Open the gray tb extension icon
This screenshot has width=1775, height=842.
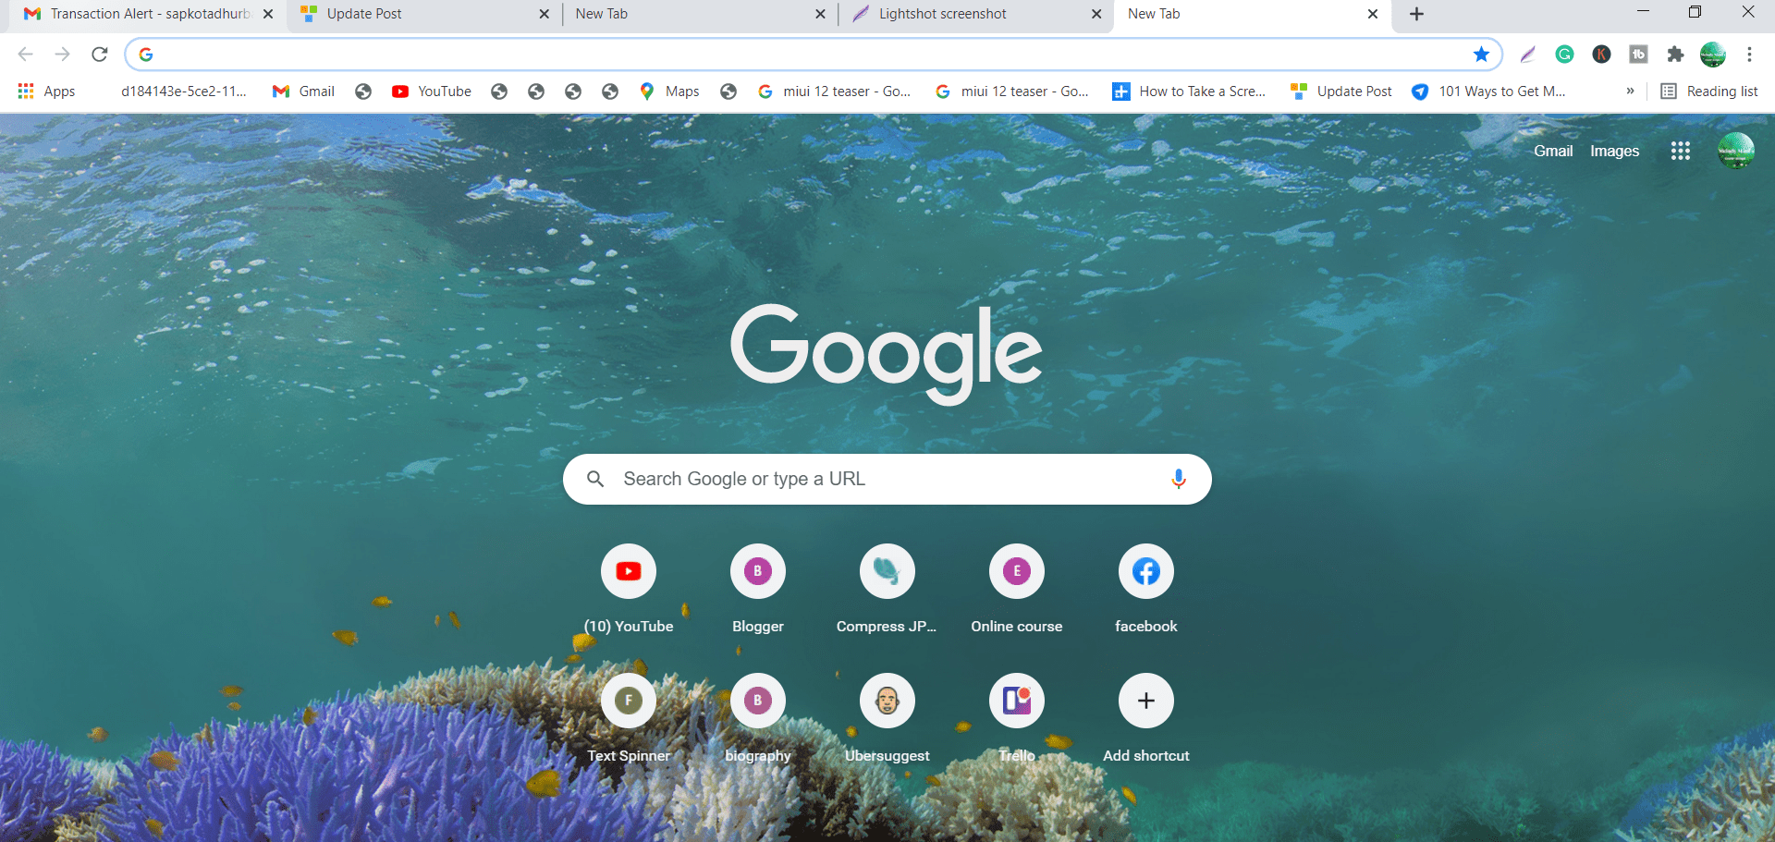(x=1638, y=55)
